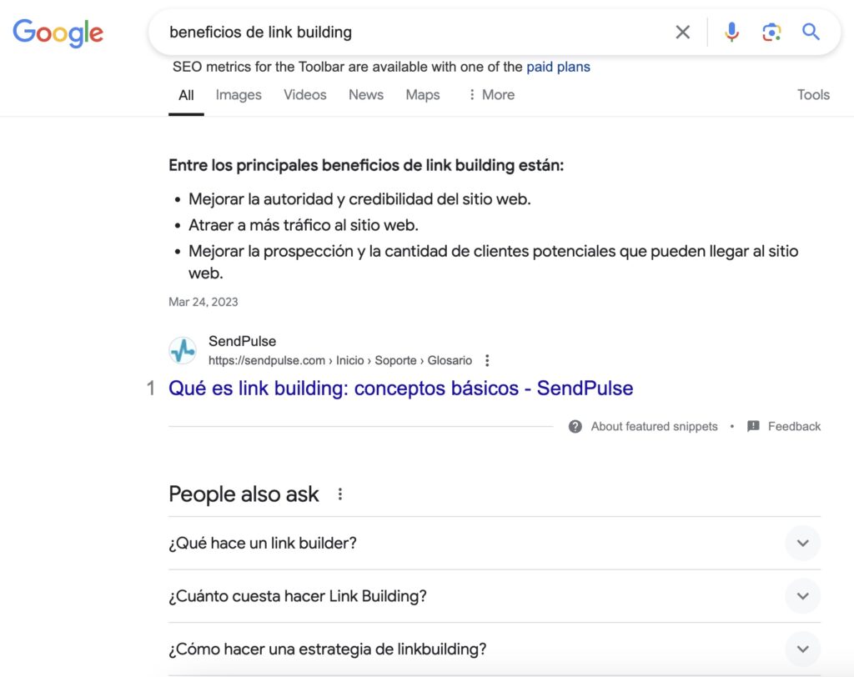
Task: Open the result Qué es link building: conceptos básicos
Action: [400, 389]
